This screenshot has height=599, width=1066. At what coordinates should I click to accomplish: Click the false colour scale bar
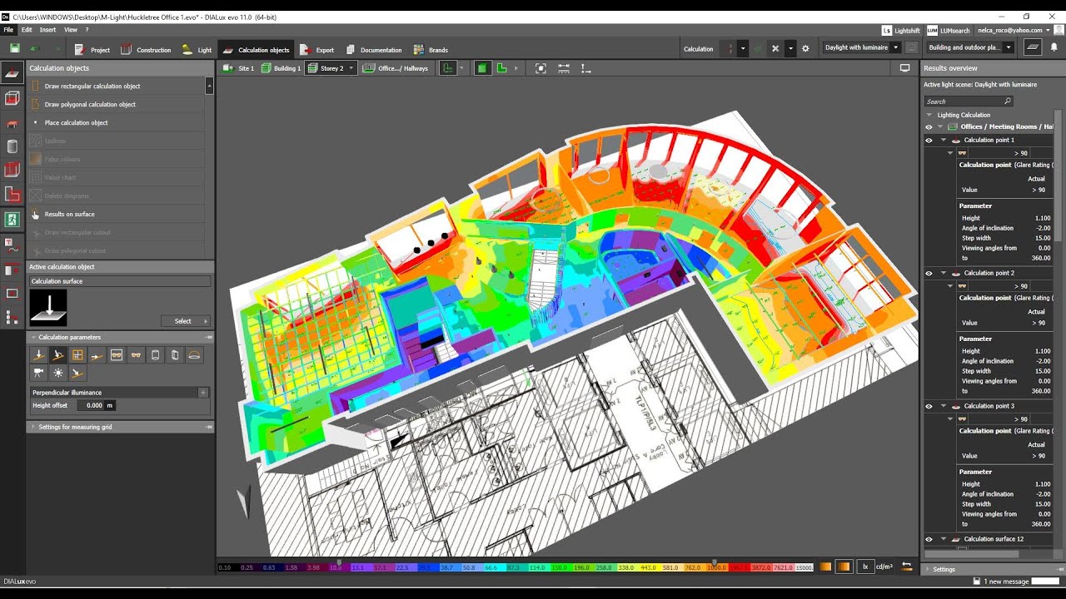pyautogui.click(x=516, y=567)
